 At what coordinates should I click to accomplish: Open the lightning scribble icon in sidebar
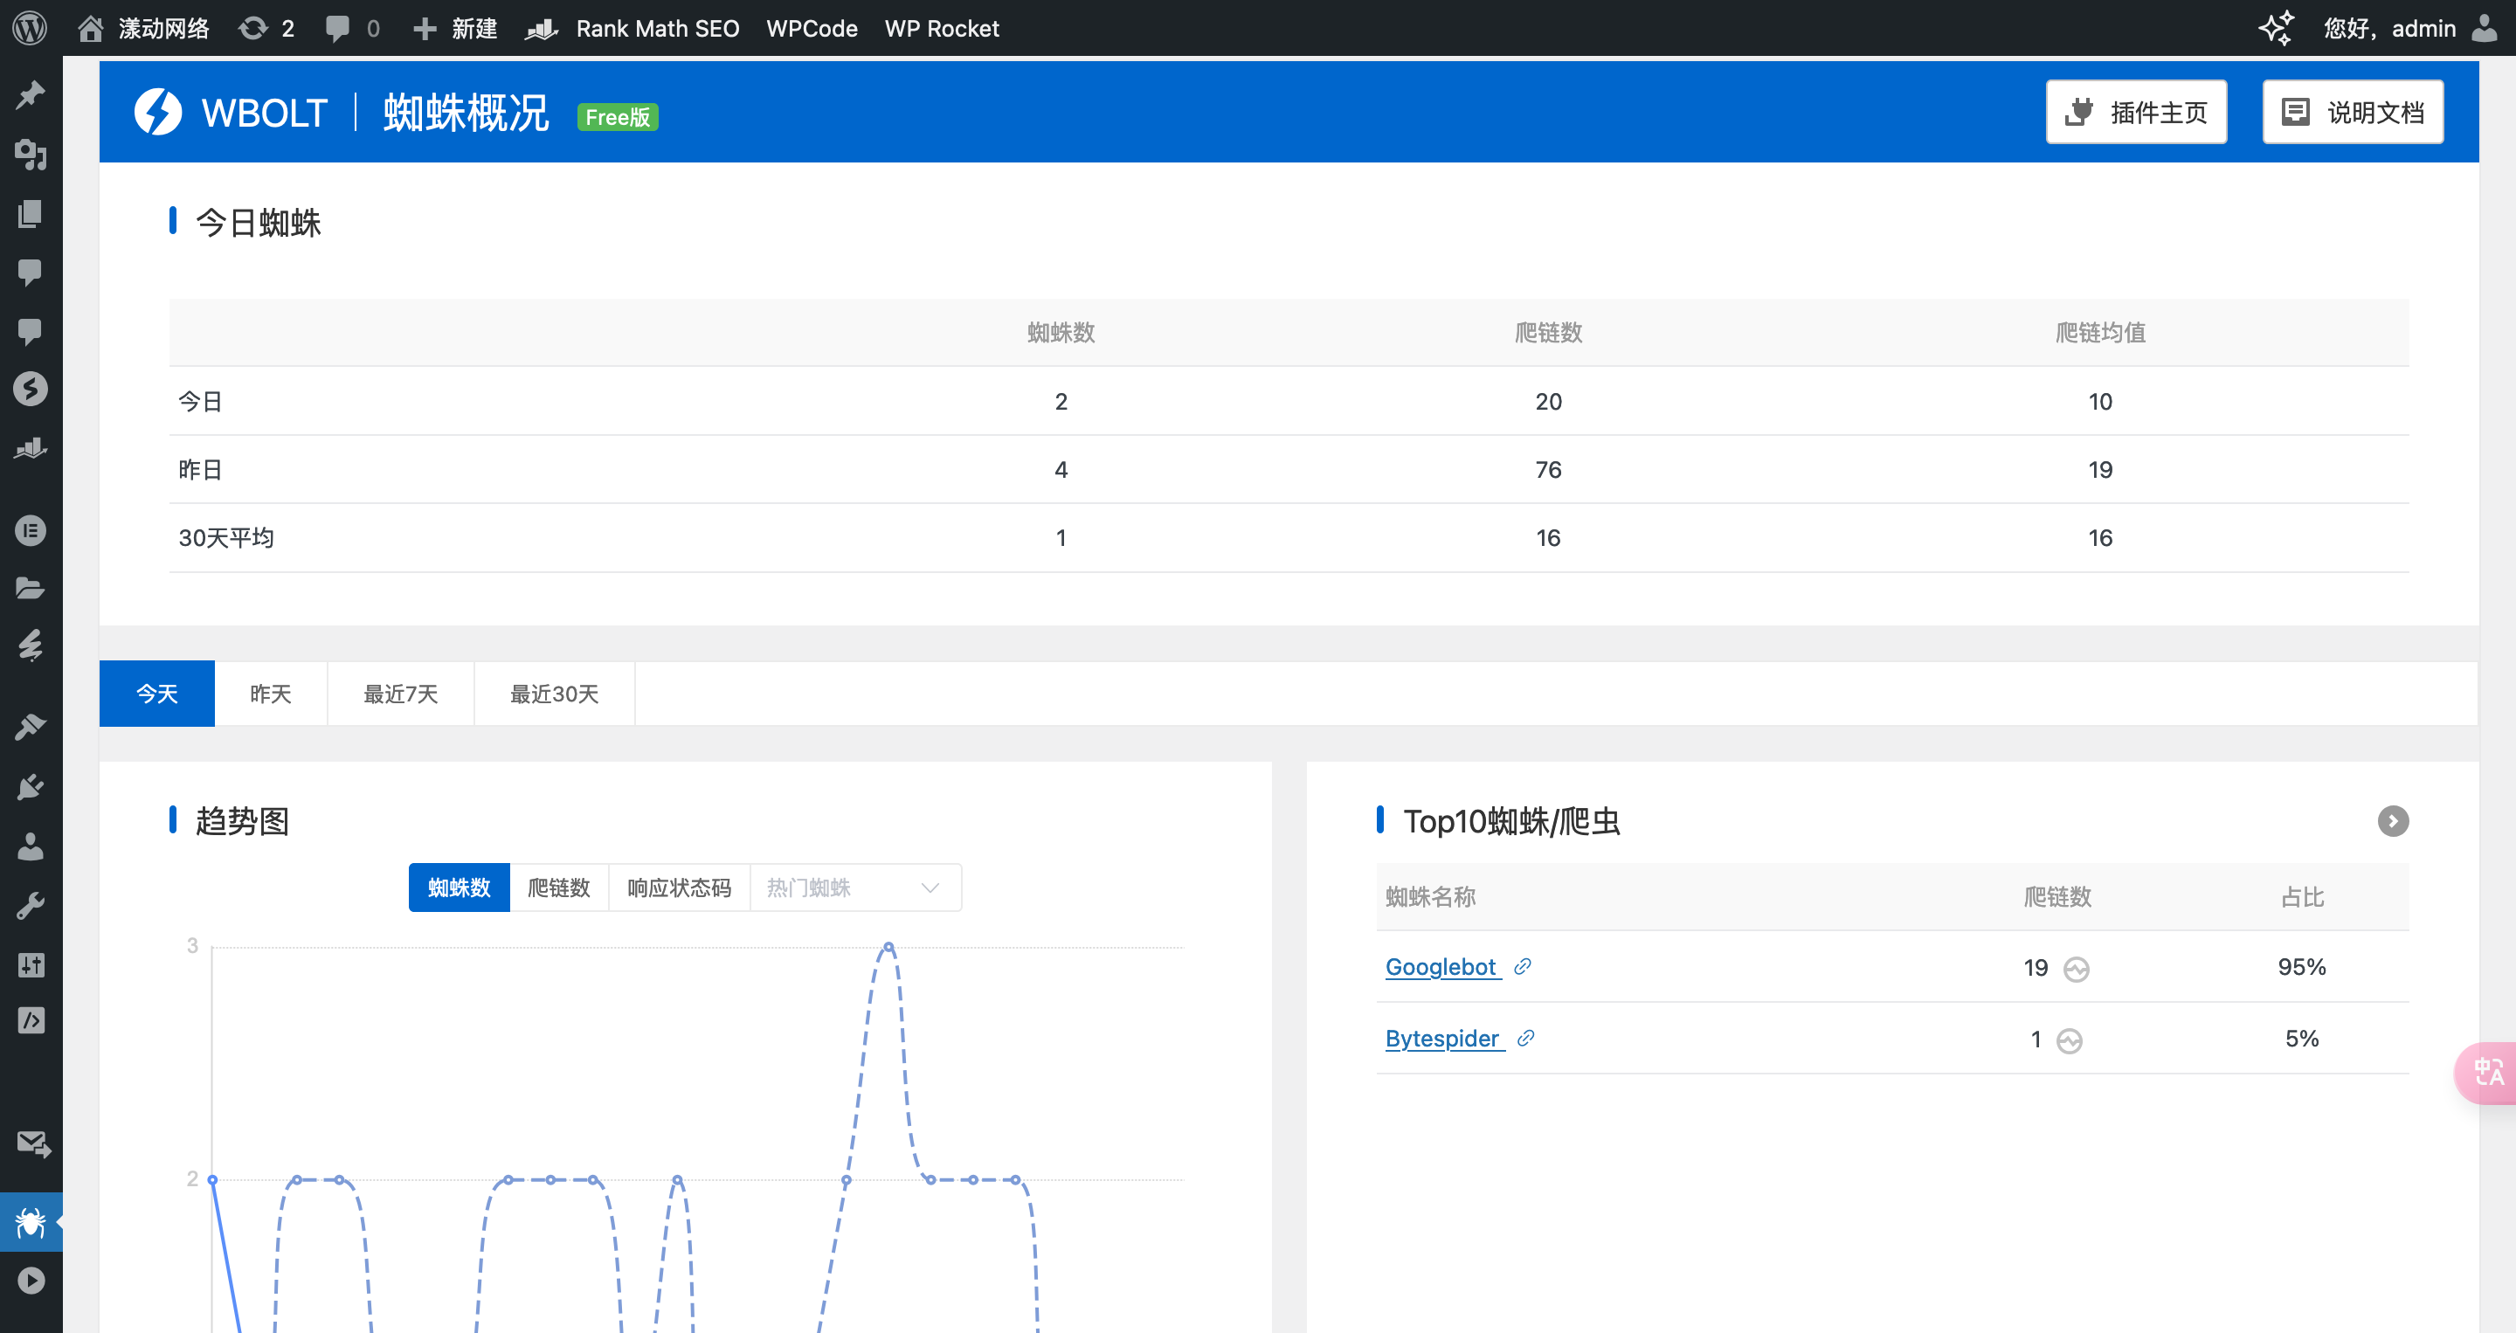pos(31,646)
